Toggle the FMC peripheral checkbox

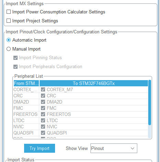coord(43,108)
